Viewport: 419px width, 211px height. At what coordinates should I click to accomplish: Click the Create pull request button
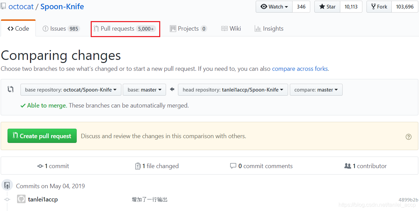(x=42, y=136)
